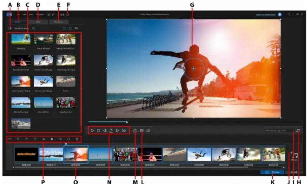Rotate the clip right
The height and width of the screenshot is (184, 307).
[35, 139]
